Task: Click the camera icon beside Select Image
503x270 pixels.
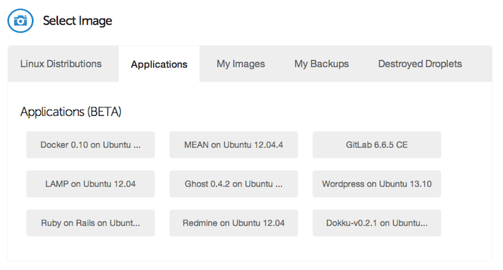Action: point(20,21)
